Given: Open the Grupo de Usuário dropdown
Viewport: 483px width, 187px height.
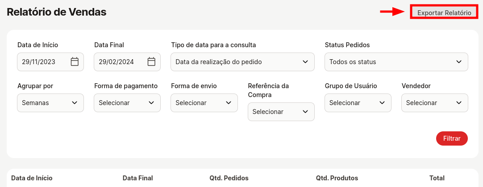Looking at the screenshot, I should point(358,103).
